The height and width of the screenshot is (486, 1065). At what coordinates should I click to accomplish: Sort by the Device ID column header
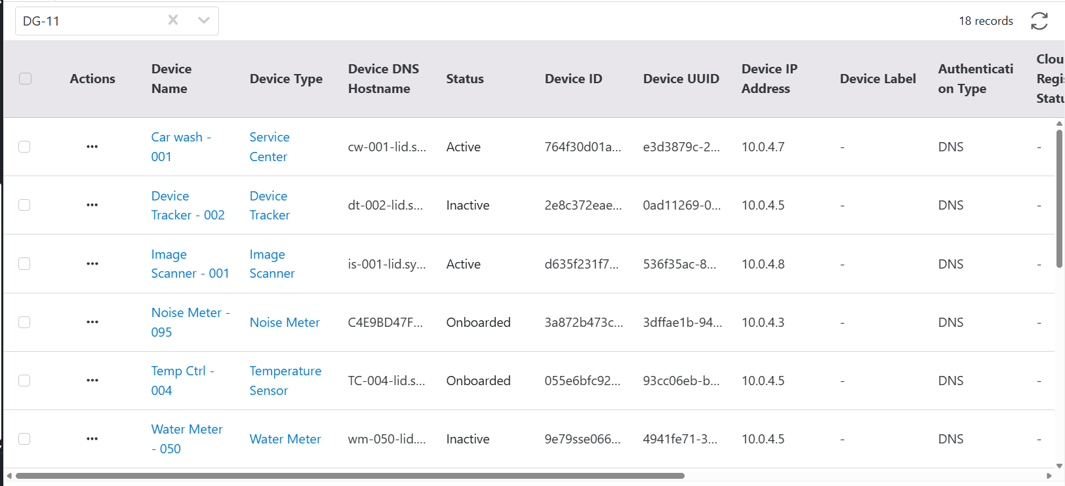pos(573,79)
